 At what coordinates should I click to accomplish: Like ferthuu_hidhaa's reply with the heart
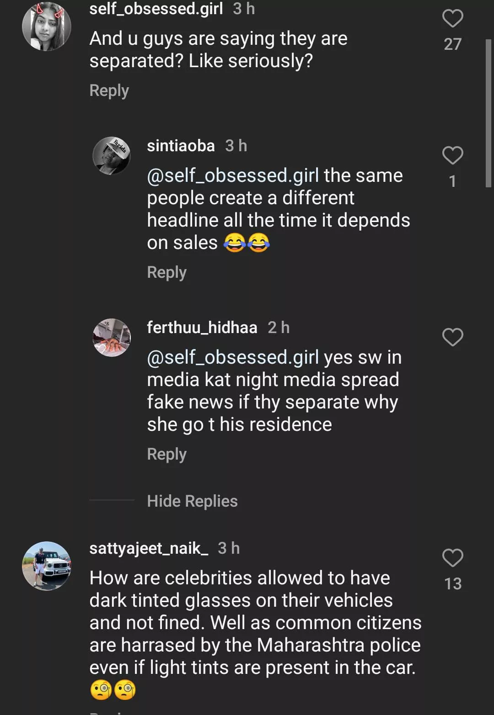point(452,337)
